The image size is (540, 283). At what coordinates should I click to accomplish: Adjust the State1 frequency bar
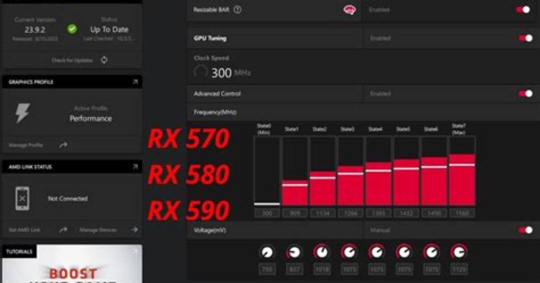coord(295,171)
